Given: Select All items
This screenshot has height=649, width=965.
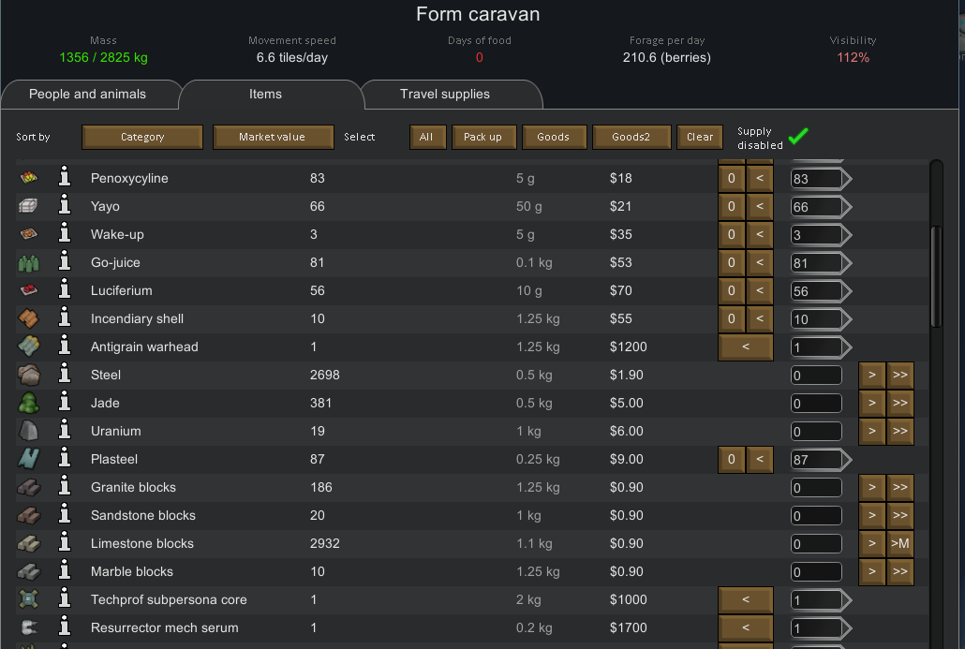Looking at the screenshot, I should pyautogui.click(x=426, y=137).
